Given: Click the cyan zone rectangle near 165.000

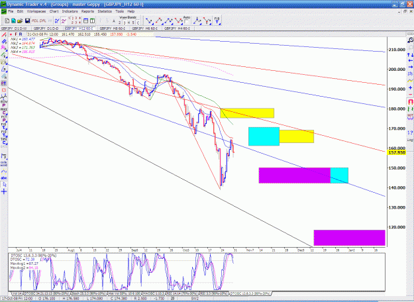Looking at the screenshot, I should coord(264,136).
